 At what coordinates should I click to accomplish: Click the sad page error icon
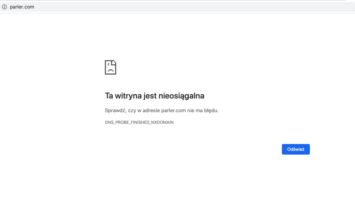(110, 67)
